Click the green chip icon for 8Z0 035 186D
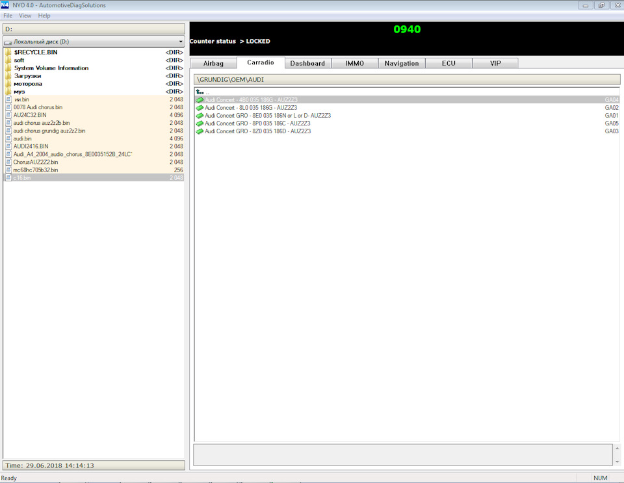 pyautogui.click(x=200, y=131)
